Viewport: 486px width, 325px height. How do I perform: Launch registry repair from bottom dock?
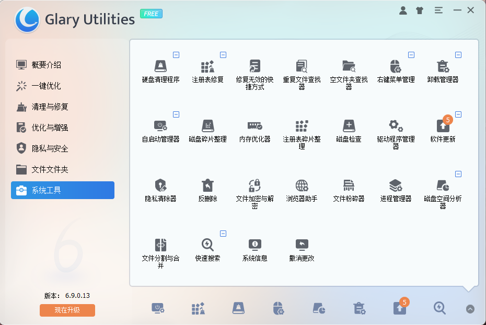198,309
